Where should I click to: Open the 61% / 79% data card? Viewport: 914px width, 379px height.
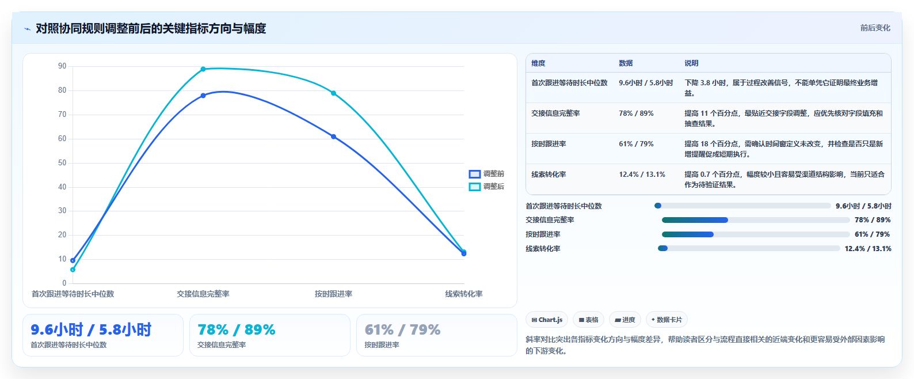click(437, 335)
